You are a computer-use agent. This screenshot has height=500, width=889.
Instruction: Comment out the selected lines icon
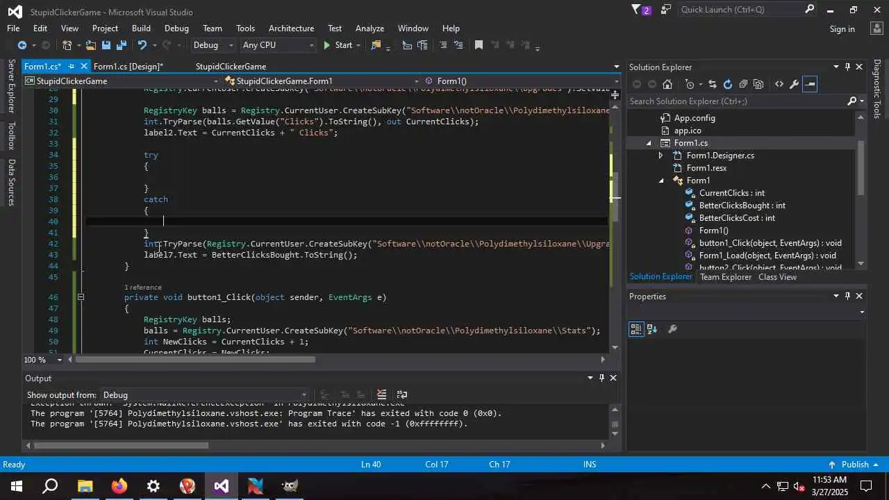(443, 45)
